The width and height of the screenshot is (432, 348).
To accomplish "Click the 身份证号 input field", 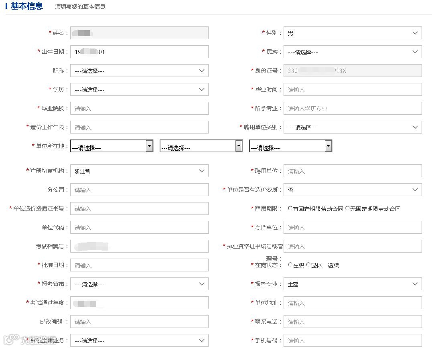I will (x=353, y=71).
